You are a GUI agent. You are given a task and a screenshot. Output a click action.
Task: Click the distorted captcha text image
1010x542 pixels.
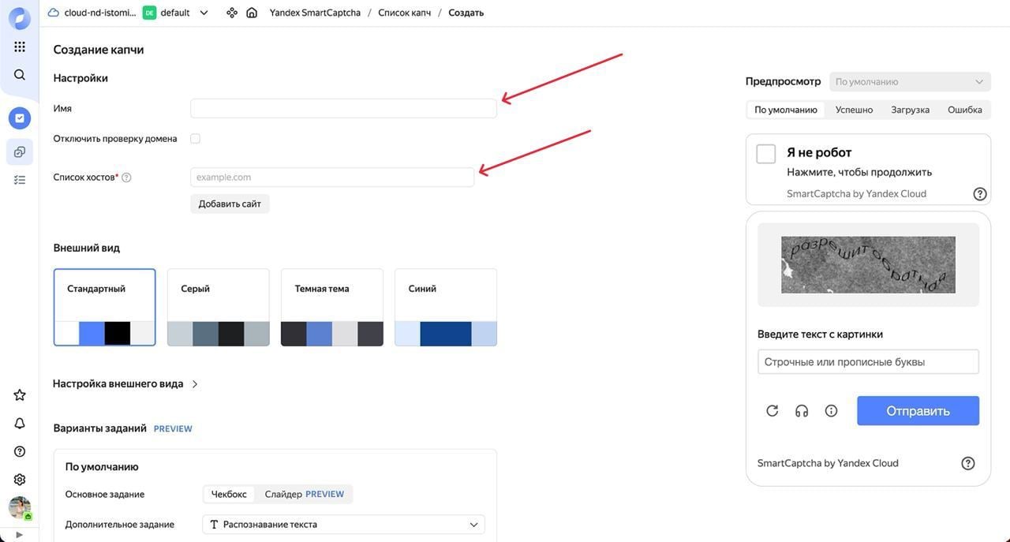pyautogui.click(x=868, y=265)
